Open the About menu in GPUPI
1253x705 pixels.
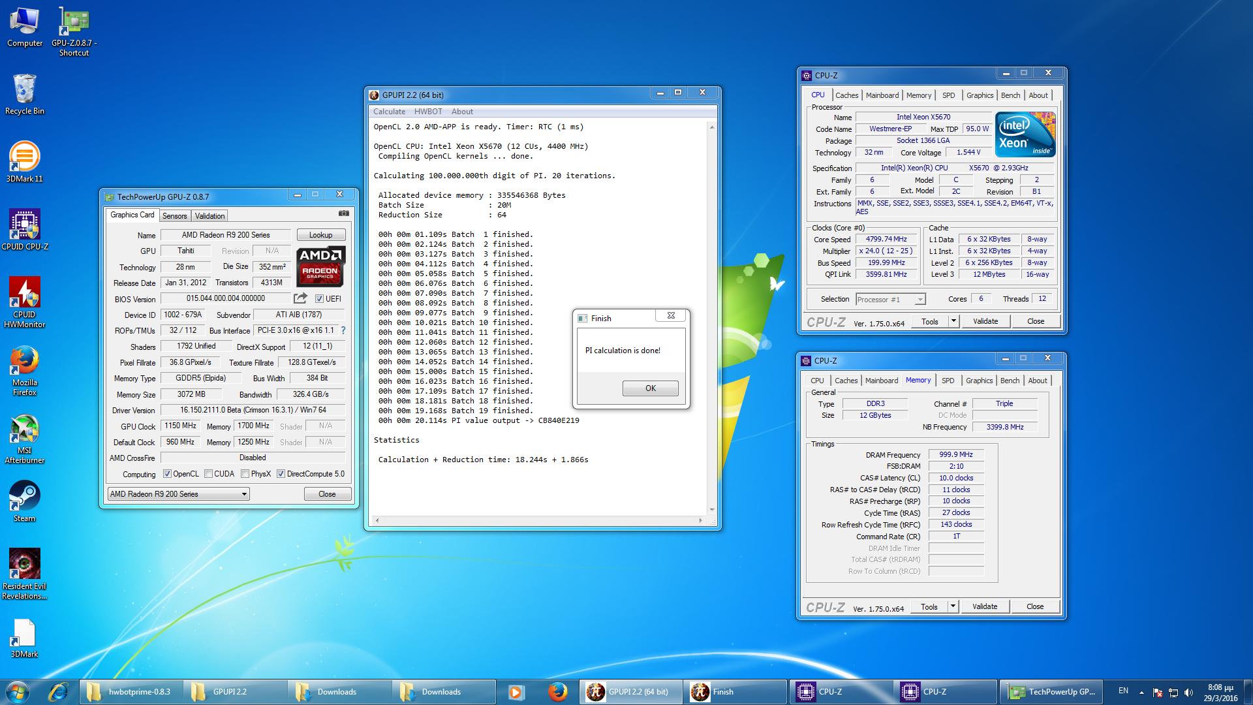click(x=462, y=112)
